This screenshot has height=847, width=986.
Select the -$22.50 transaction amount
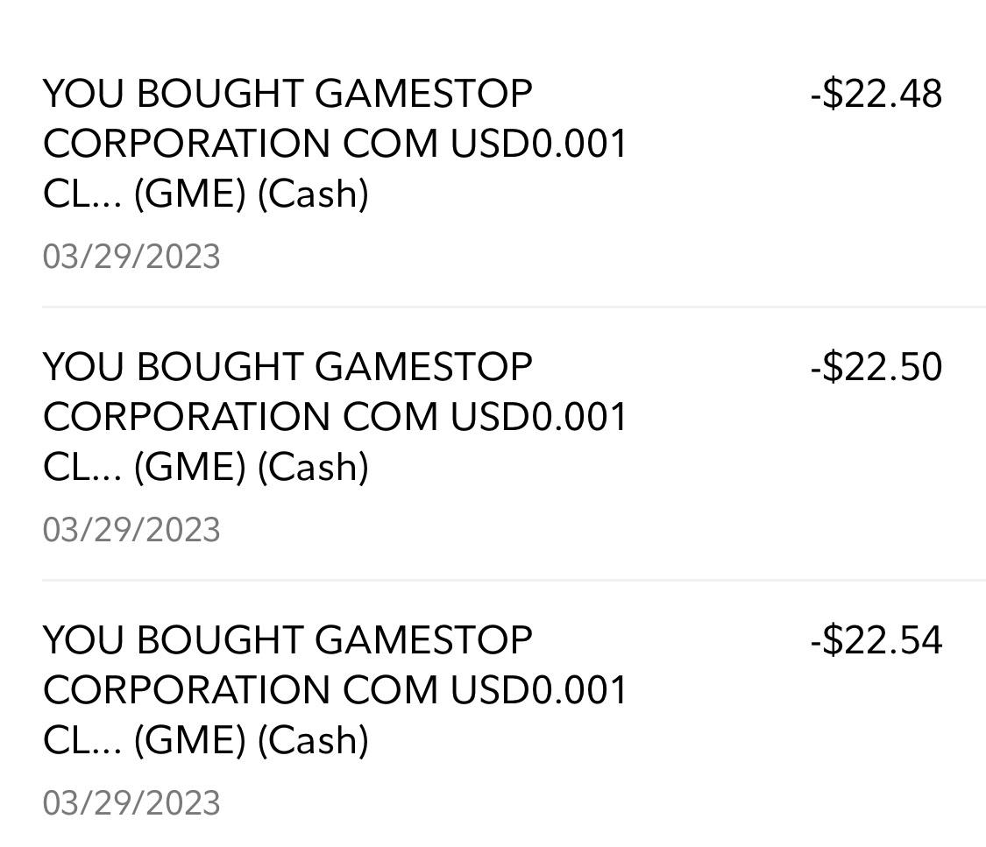coord(876,365)
